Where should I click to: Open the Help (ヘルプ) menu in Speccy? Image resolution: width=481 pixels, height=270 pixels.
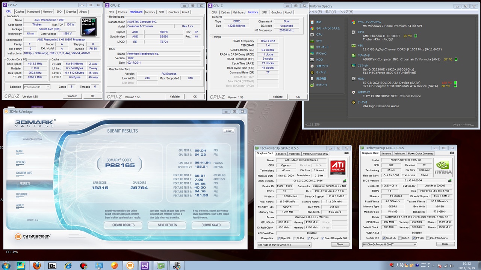[346, 12]
